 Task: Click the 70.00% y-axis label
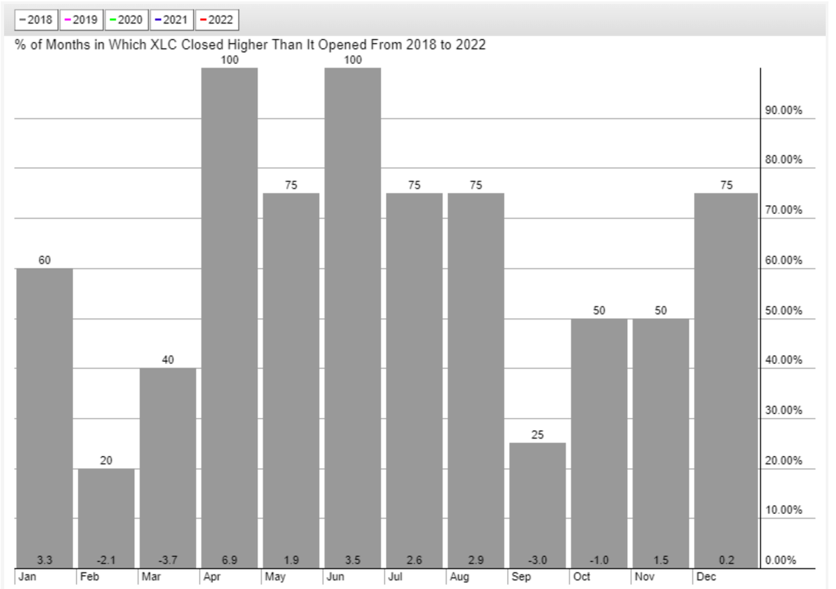pyautogui.click(x=783, y=210)
